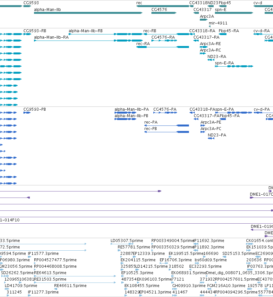The height and width of the screenshot is (297, 273).
Task: Select the EC32293.5prime EST label
Action: [x=205, y=266]
